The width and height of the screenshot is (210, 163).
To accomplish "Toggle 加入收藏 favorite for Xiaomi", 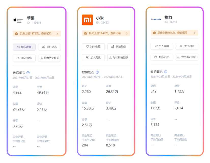I will pyautogui.click(x=93, y=47).
